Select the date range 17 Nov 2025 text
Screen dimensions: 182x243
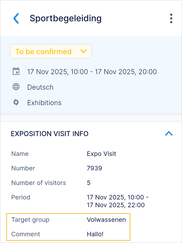[x=92, y=71]
